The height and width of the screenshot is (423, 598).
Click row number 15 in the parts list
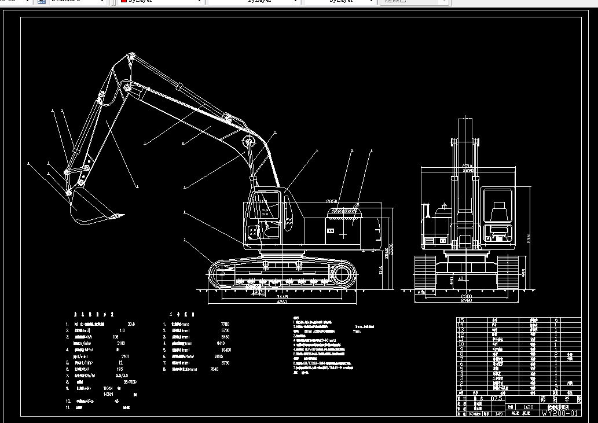(x=461, y=321)
